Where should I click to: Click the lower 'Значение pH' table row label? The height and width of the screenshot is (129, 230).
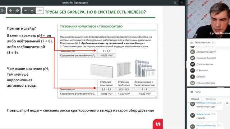tap(67, 89)
